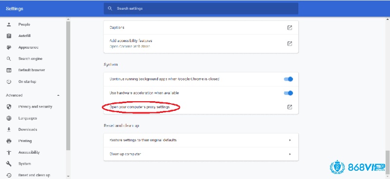Select System in sidebar

[25, 164]
